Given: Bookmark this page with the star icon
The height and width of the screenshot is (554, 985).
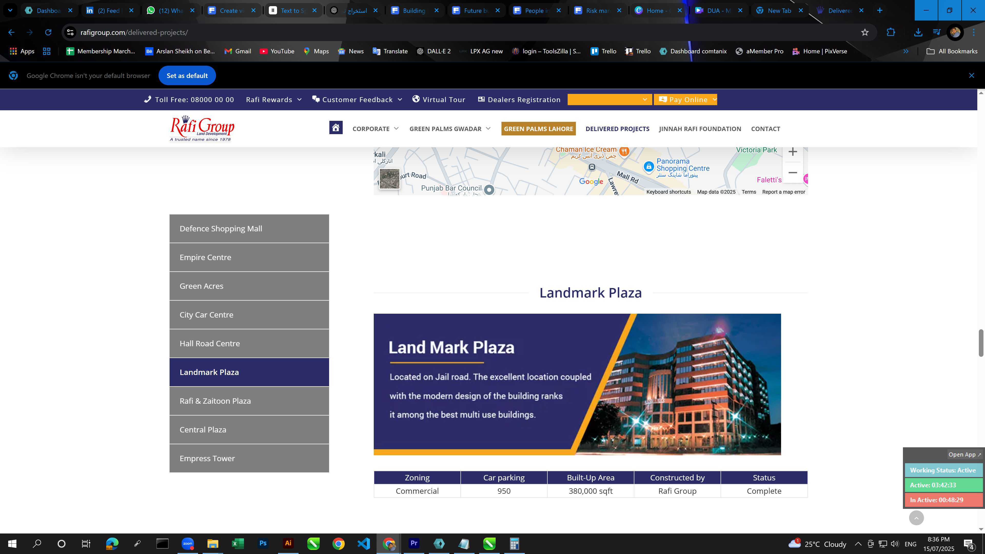Looking at the screenshot, I should [865, 33].
